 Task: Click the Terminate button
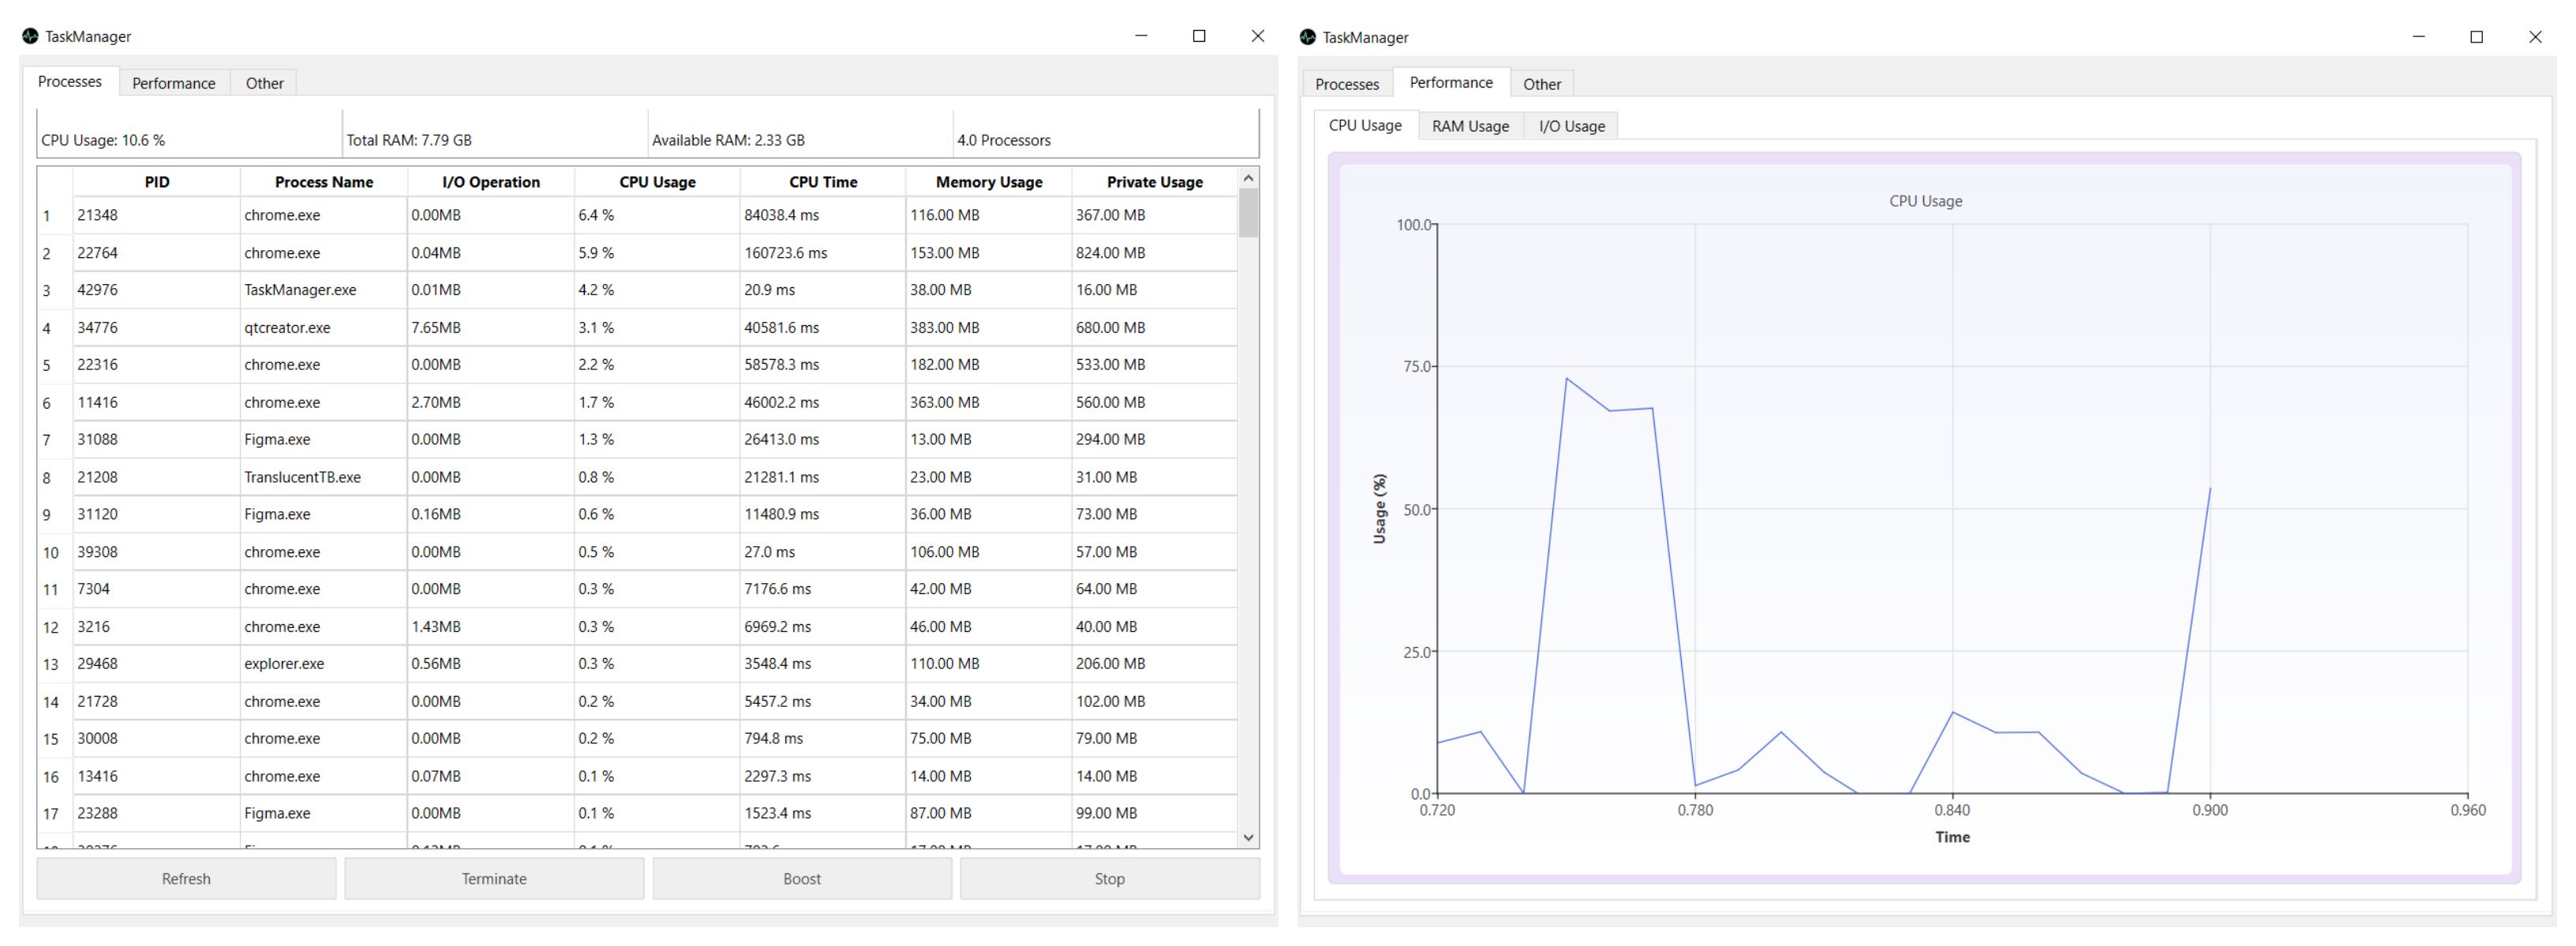click(494, 878)
